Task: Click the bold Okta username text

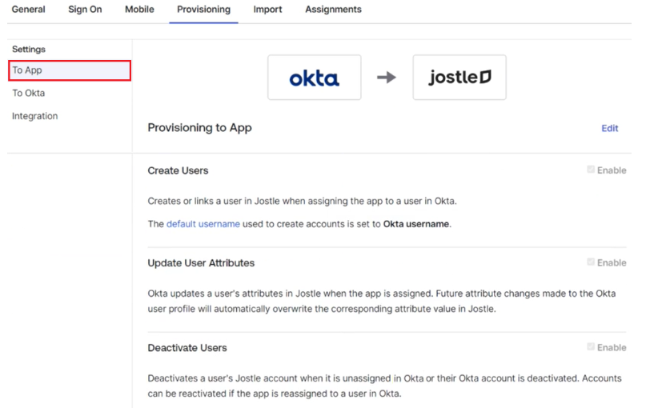Action: point(416,224)
